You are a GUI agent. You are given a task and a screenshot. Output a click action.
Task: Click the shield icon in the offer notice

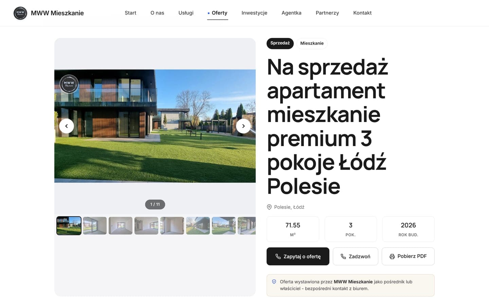tap(274, 282)
